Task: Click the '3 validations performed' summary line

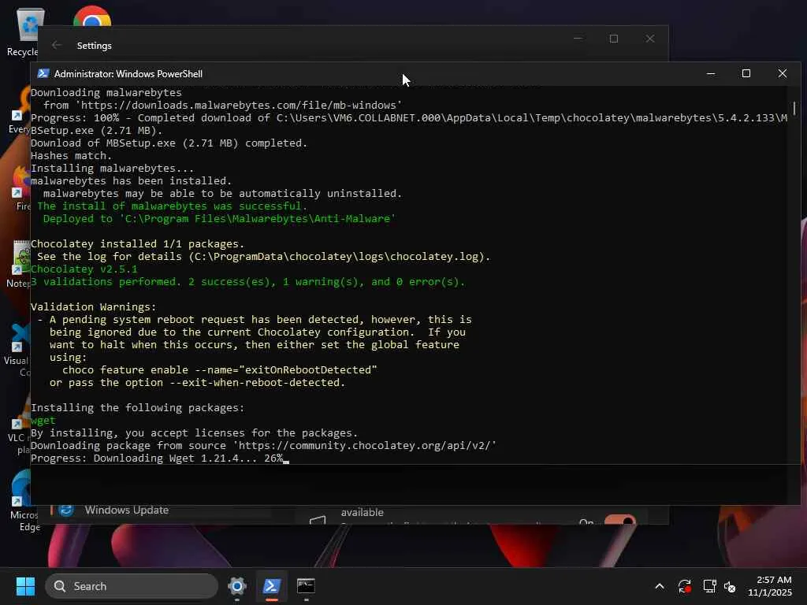Action: (x=247, y=281)
